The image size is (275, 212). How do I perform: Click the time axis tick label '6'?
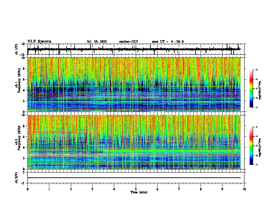tap(158, 189)
